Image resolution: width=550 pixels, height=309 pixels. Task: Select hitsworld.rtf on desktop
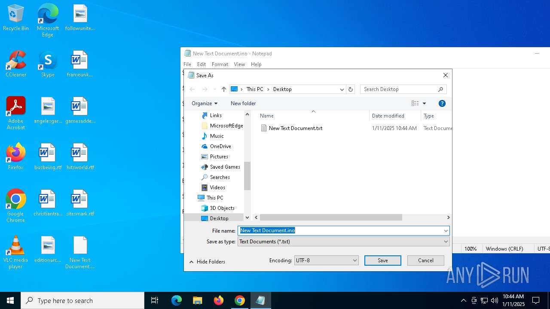80,157
